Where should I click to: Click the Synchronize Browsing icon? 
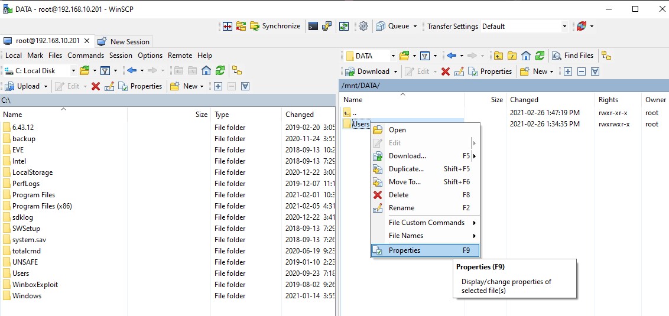point(242,26)
